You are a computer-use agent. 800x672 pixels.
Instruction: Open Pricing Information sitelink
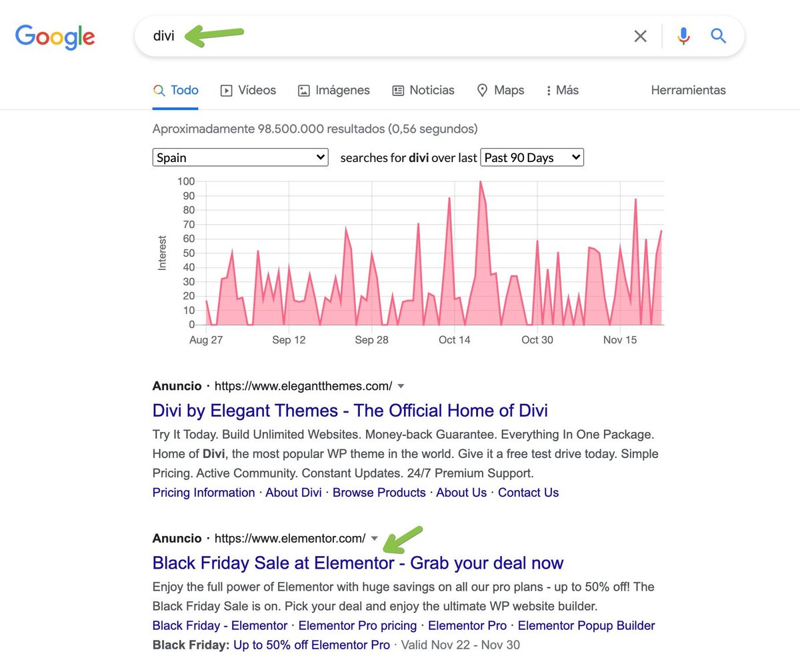pyautogui.click(x=203, y=493)
